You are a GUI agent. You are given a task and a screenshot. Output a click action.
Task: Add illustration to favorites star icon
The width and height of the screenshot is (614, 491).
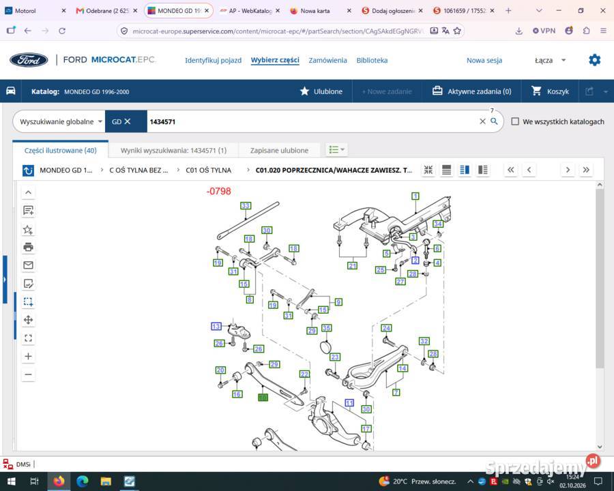click(28, 229)
